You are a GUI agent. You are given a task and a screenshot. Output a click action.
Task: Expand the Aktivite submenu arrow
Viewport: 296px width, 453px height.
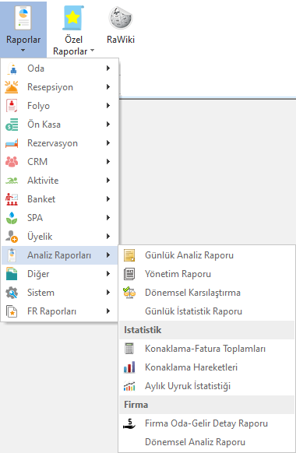pyautogui.click(x=108, y=181)
